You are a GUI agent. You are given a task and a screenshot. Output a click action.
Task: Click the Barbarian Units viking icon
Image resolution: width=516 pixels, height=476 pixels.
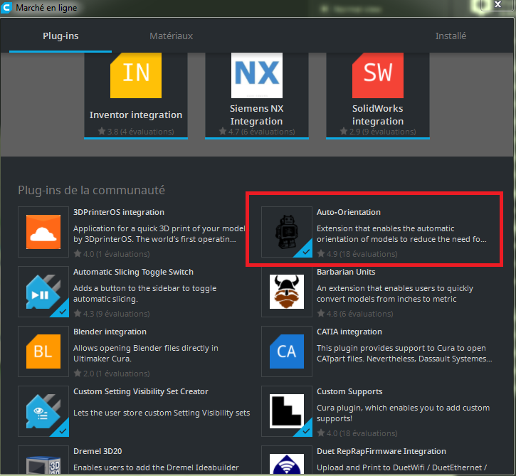[x=287, y=292]
